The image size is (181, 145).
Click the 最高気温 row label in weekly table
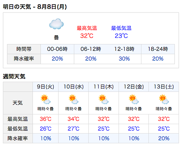point(18,119)
